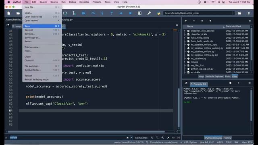258x145 pixels.
Task: Change to parent directory arrow in toolbar
Action: (x=249, y=13)
